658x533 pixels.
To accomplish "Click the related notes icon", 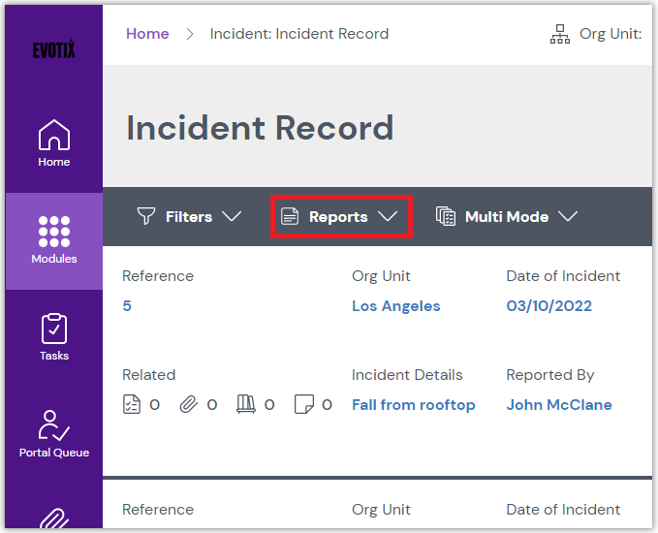I will (x=303, y=405).
